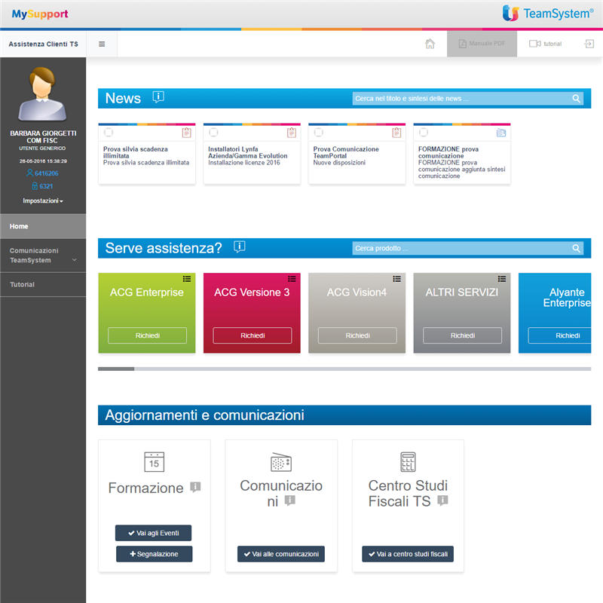Toggle the circle on the FORMAZIONE prova comunicazione card
The height and width of the screenshot is (603, 603).
click(x=424, y=133)
